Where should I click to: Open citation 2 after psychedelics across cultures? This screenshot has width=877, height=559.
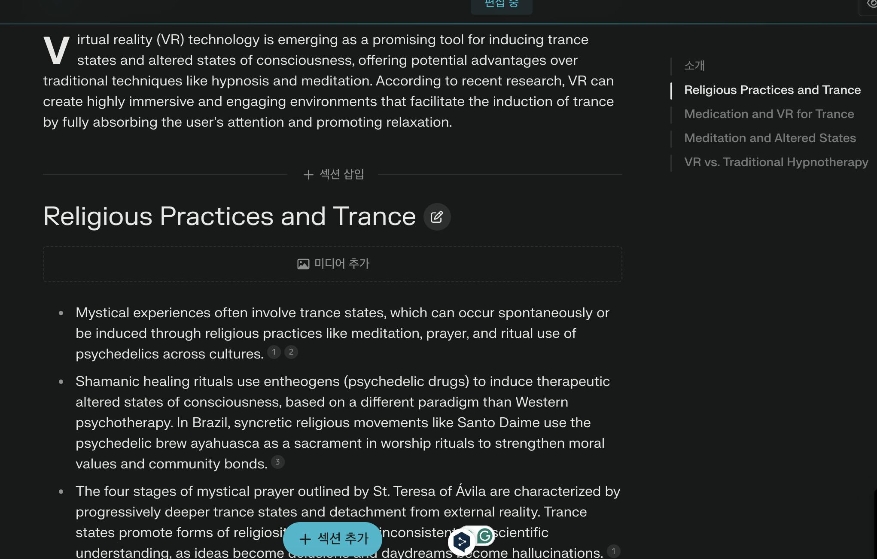pyautogui.click(x=291, y=352)
